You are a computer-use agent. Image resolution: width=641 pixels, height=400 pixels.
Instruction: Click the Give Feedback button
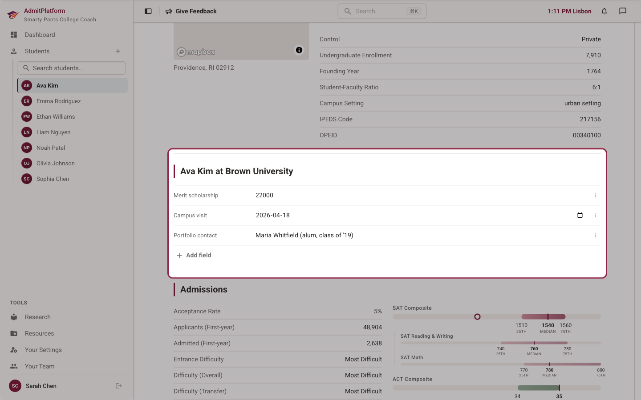191,11
